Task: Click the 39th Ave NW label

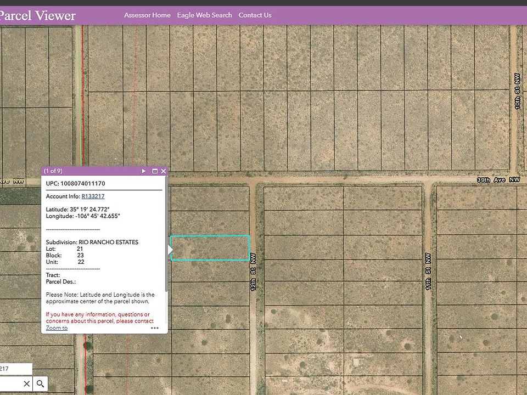Action: (498, 180)
